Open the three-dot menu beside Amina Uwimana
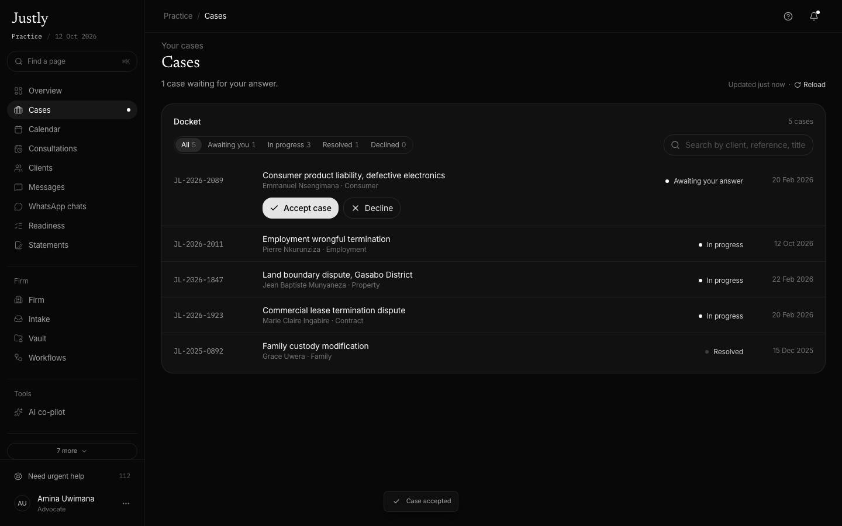The height and width of the screenshot is (526, 842). [126, 503]
